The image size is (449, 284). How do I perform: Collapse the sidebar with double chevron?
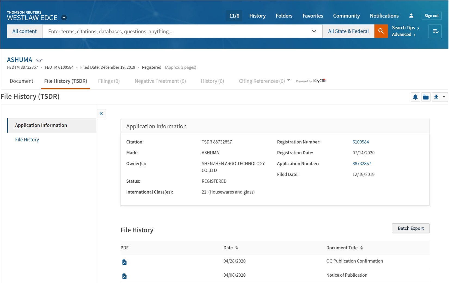(101, 114)
